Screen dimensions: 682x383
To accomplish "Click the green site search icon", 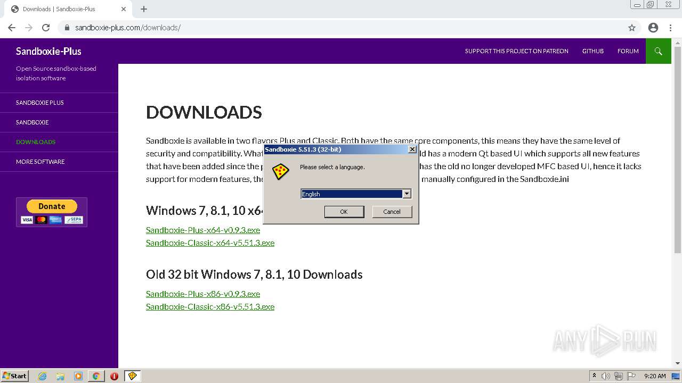I will [x=659, y=51].
